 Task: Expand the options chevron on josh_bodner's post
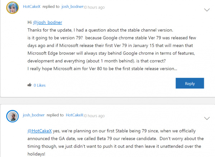coord(207,118)
